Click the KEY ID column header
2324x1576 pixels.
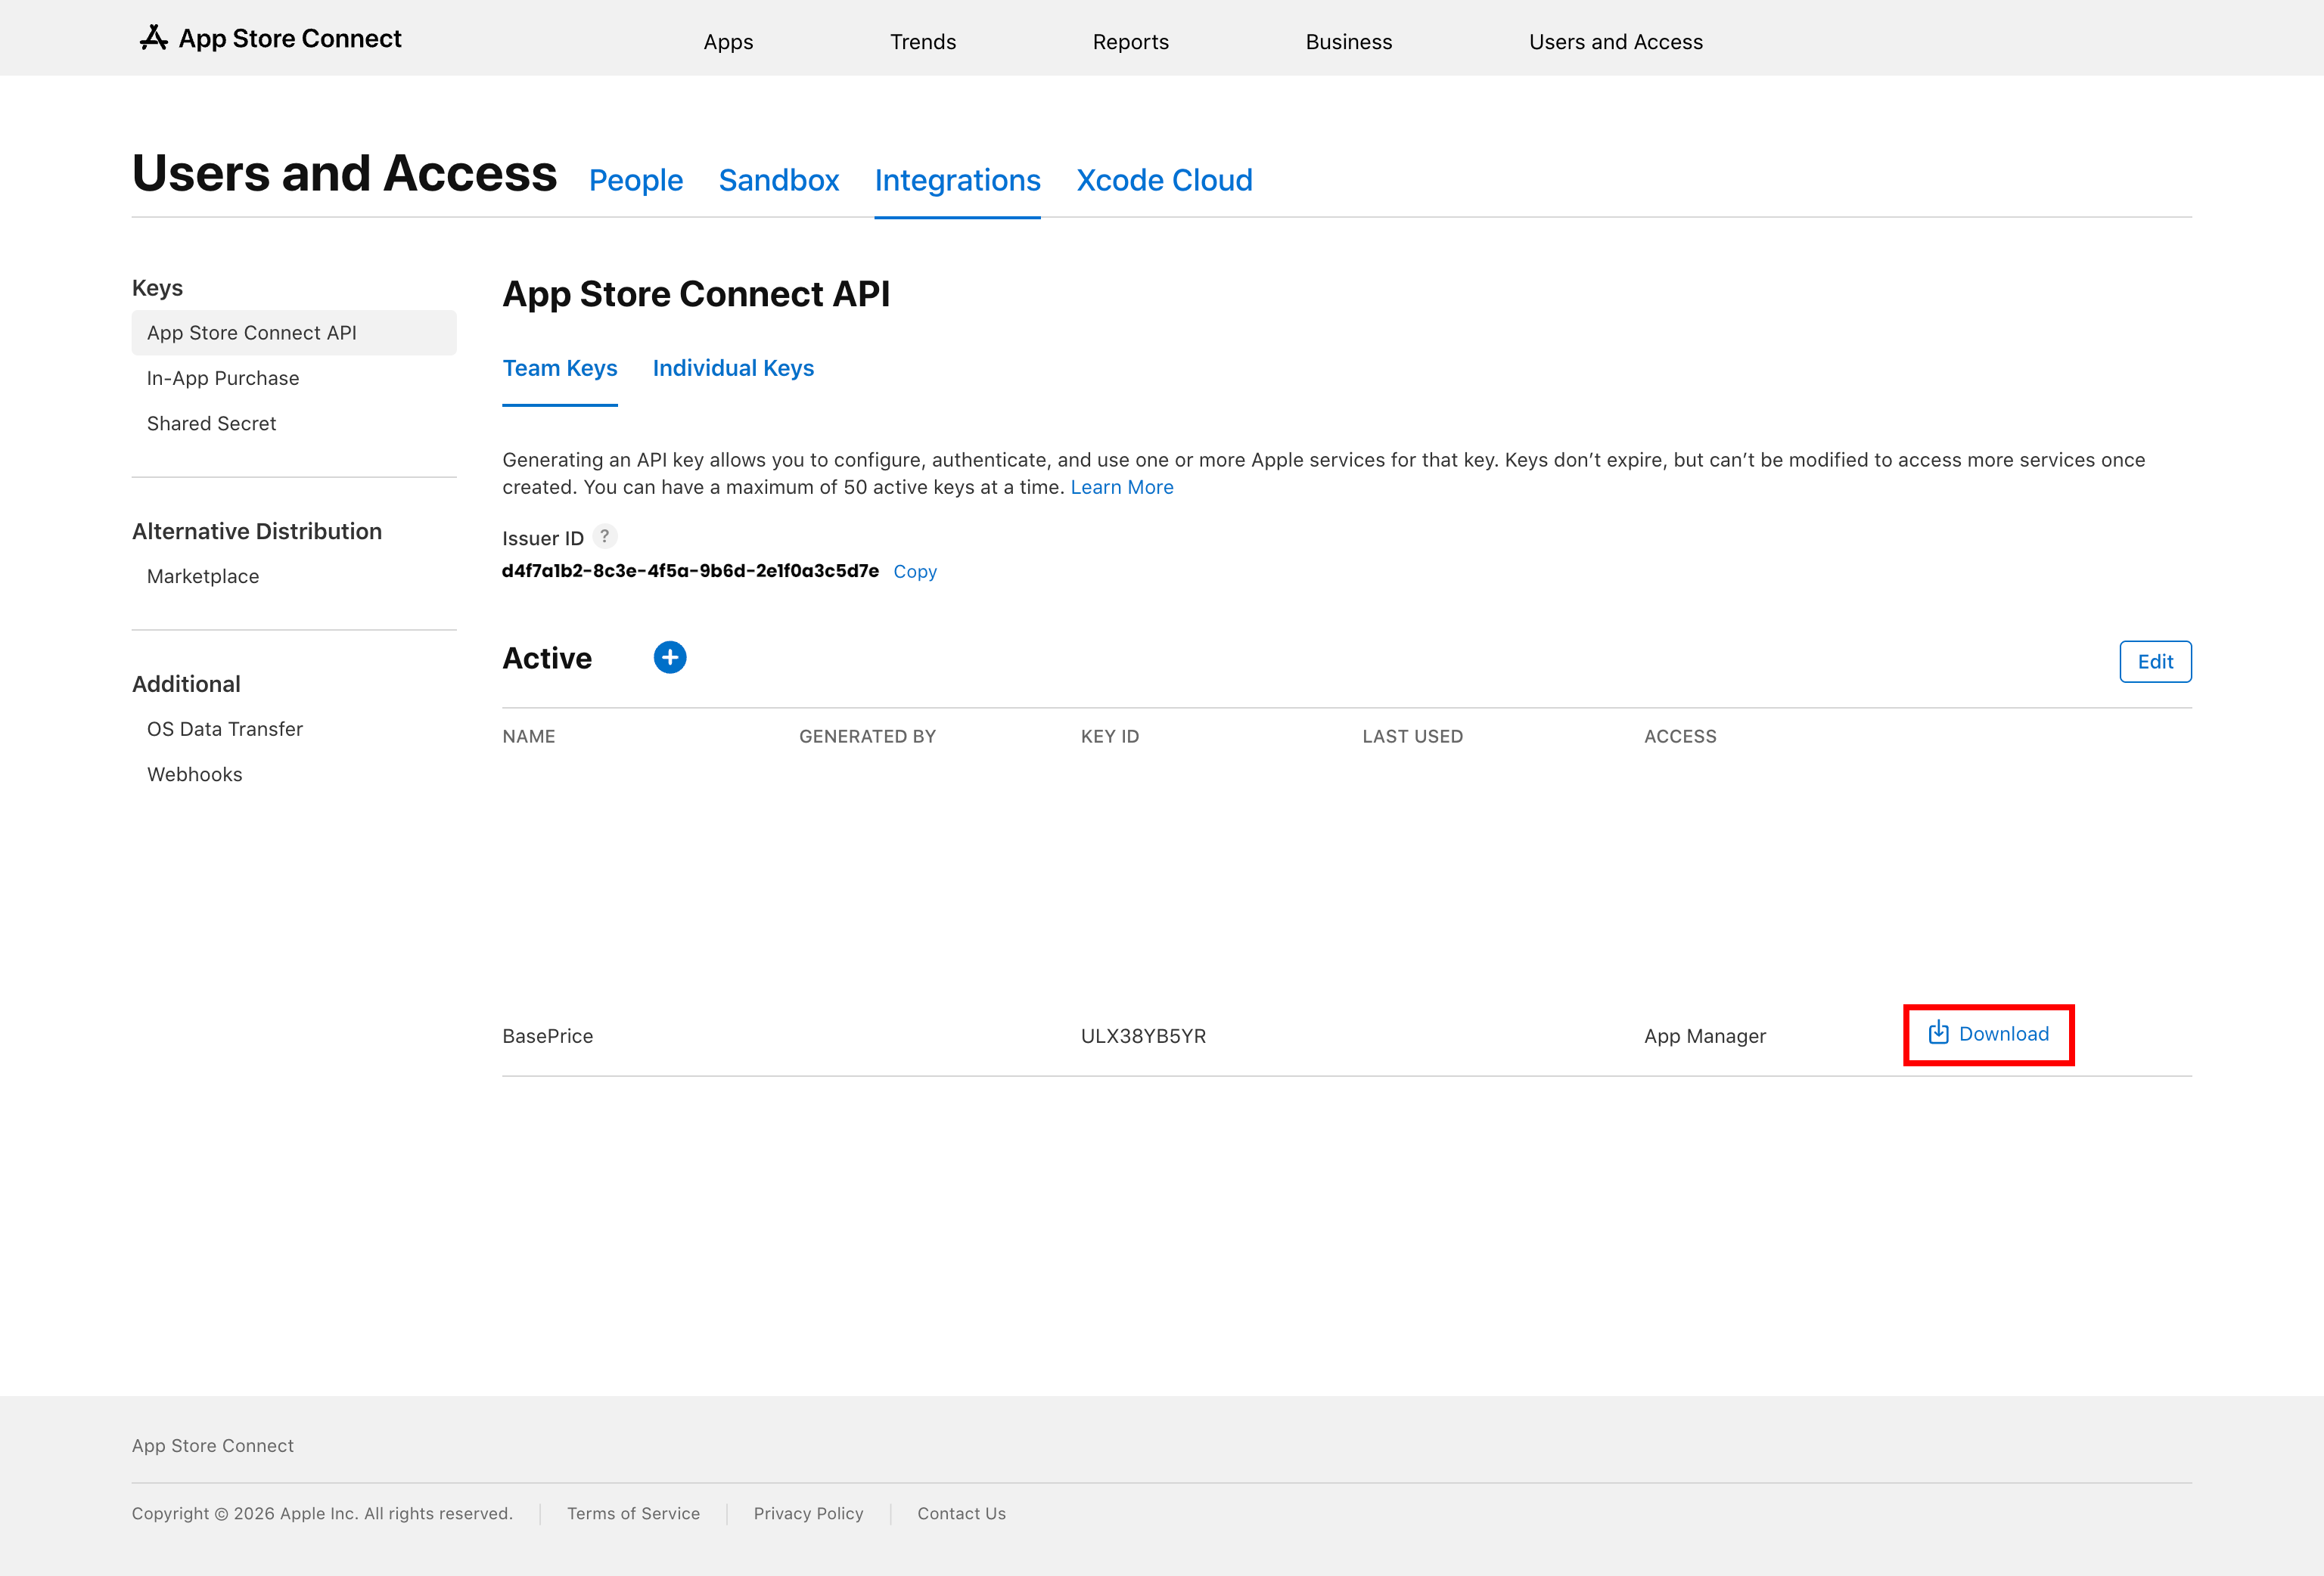point(1110,736)
